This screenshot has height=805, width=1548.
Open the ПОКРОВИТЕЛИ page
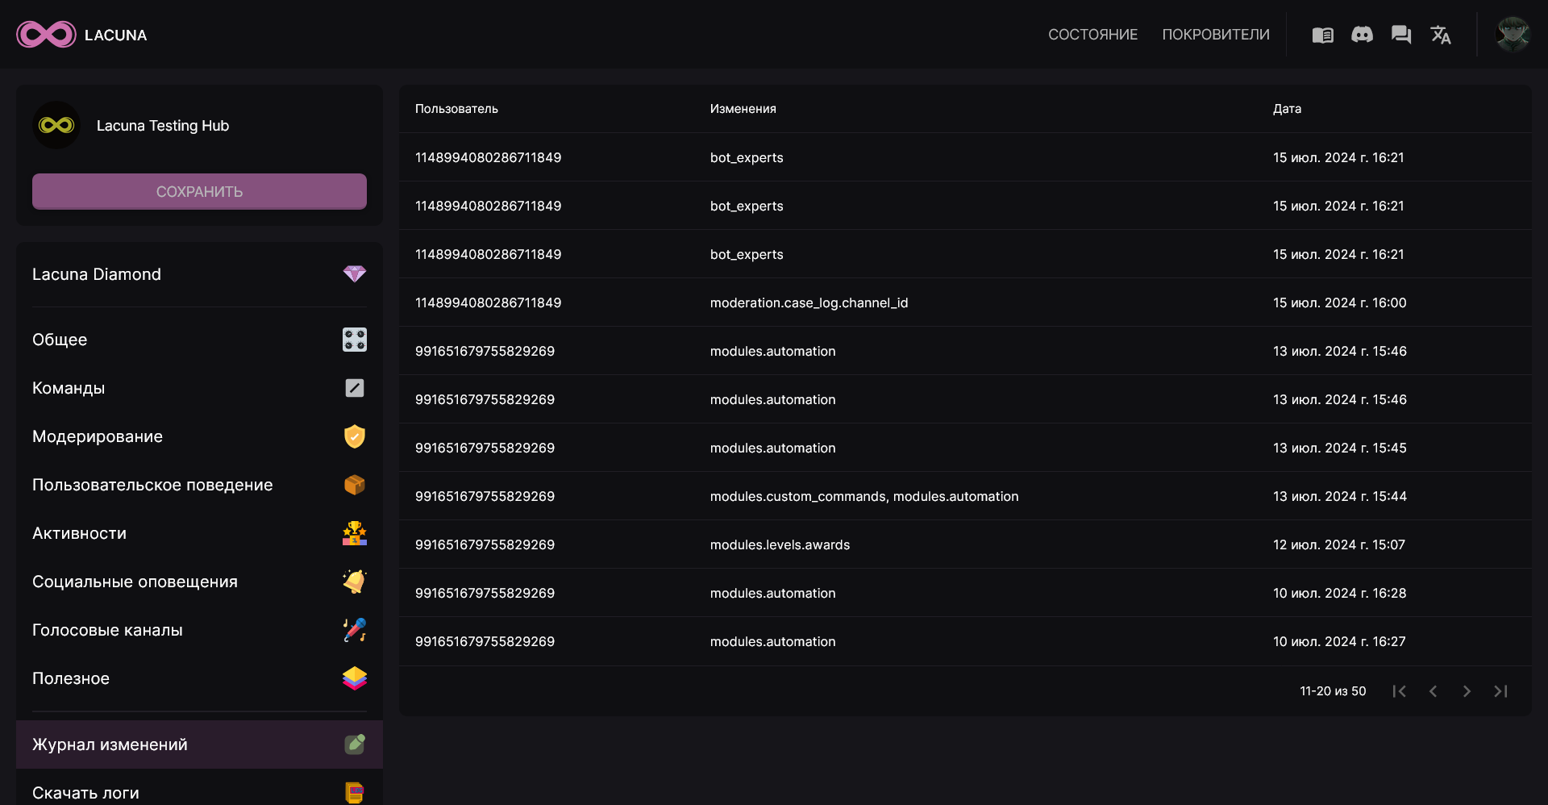[x=1215, y=35]
